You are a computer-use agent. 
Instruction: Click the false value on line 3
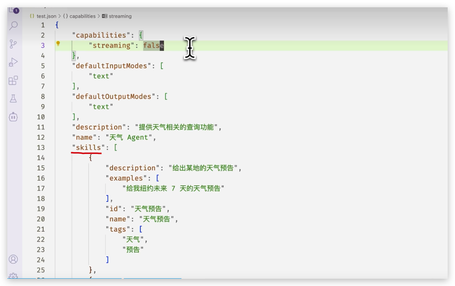(x=153, y=45)
